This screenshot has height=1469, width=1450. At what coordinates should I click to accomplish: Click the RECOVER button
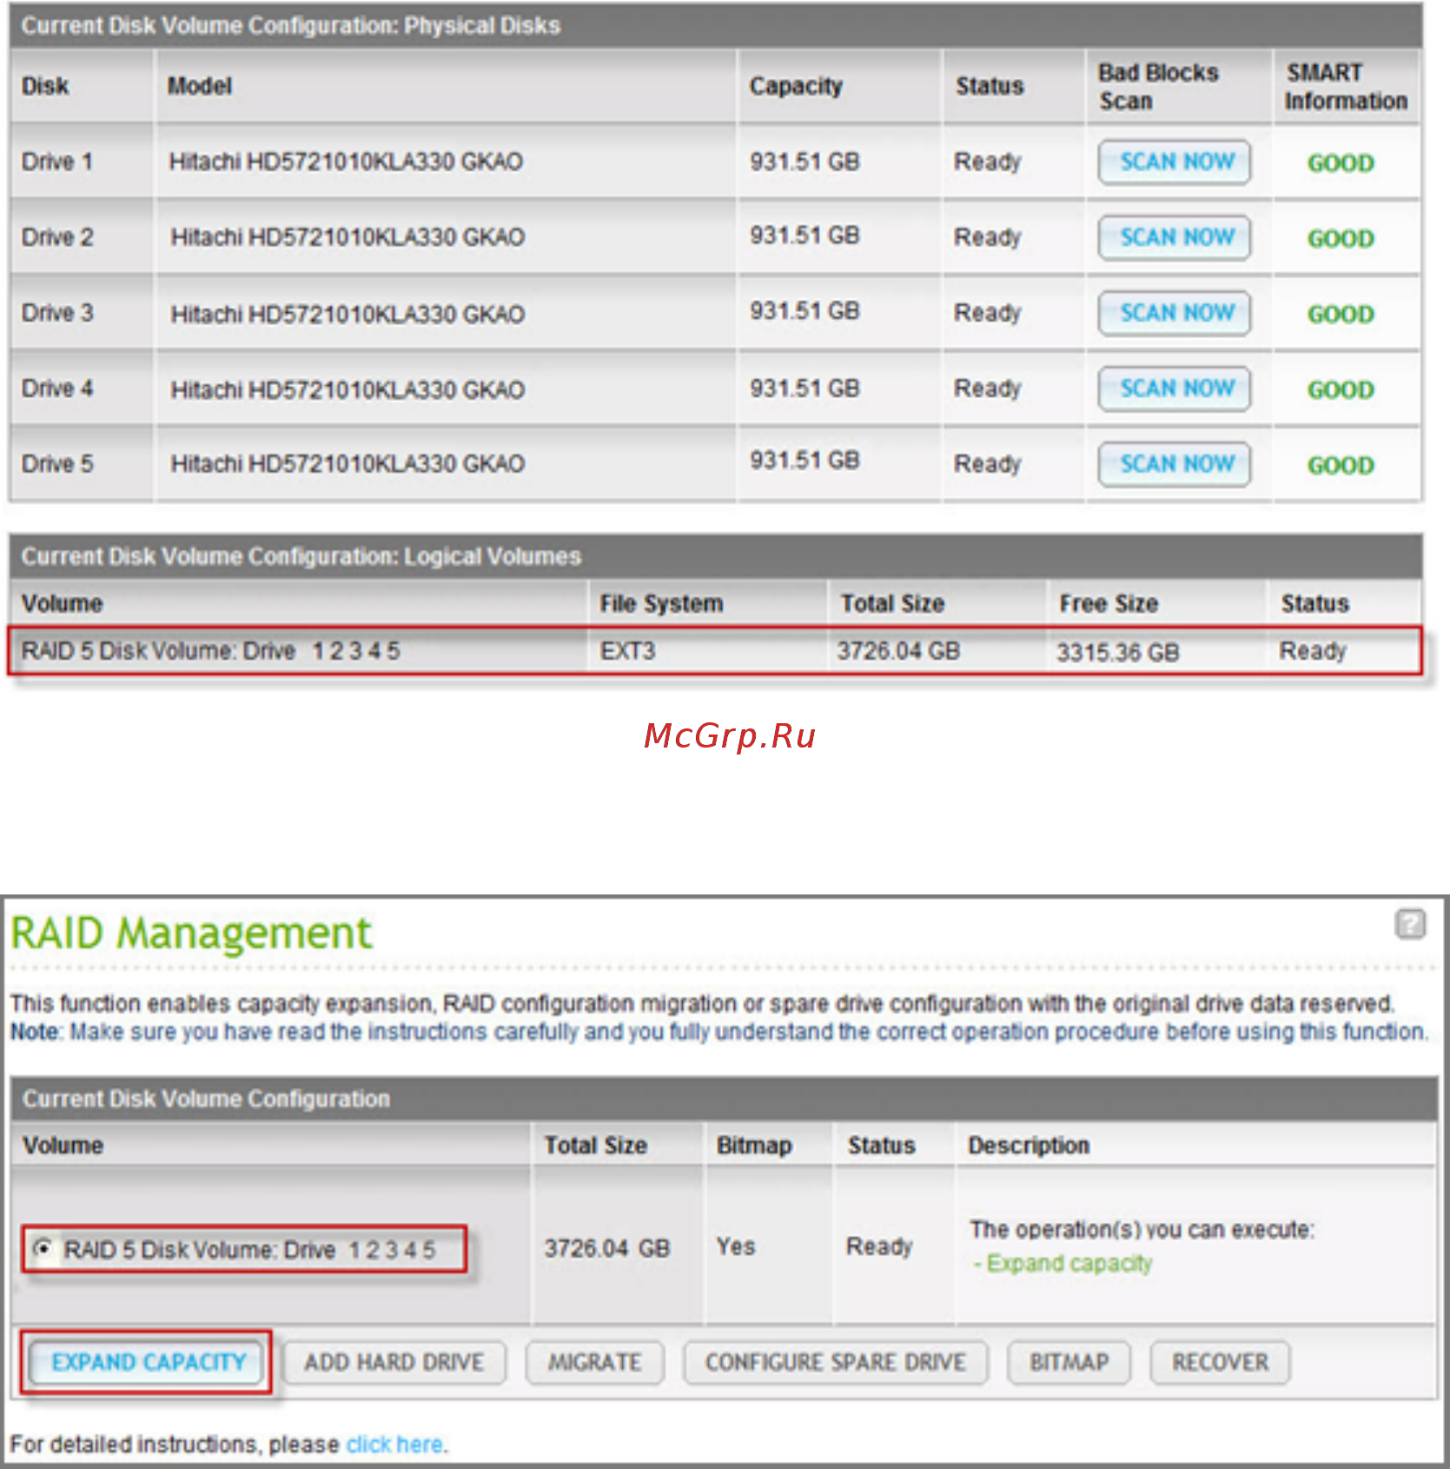tap(1220, 1362)
